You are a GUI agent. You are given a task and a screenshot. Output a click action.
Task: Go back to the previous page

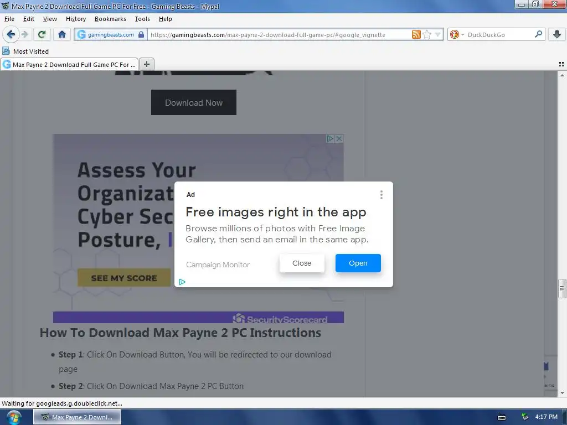point(11,35)
